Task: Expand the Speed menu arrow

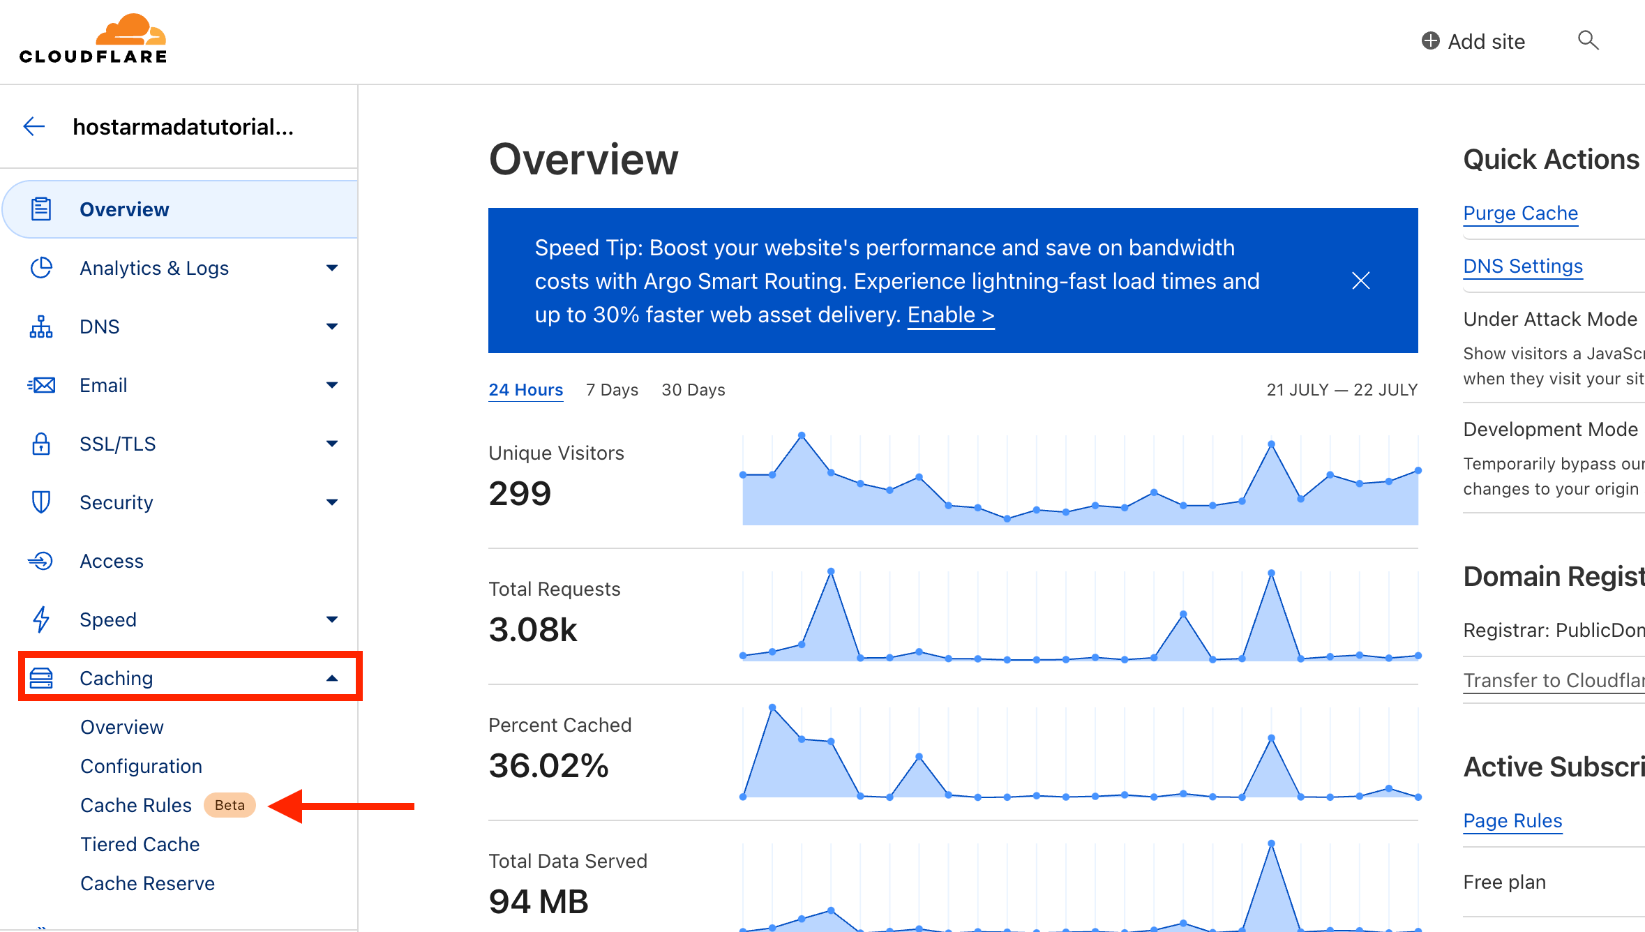Action: click(x=332, y=619)
